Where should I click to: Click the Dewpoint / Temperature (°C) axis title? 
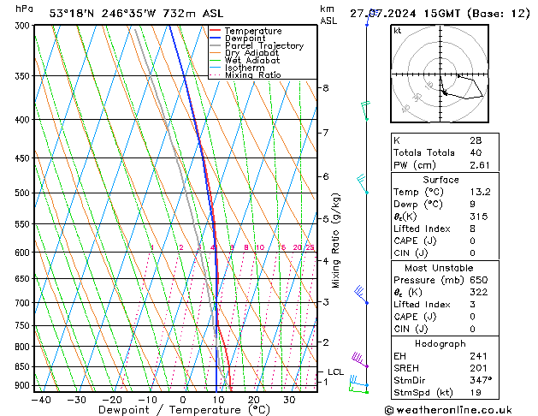coord(184,410)
